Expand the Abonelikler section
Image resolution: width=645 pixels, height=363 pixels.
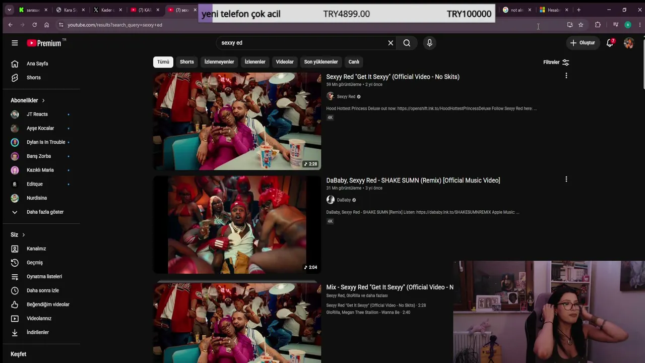tap(28, 100)
